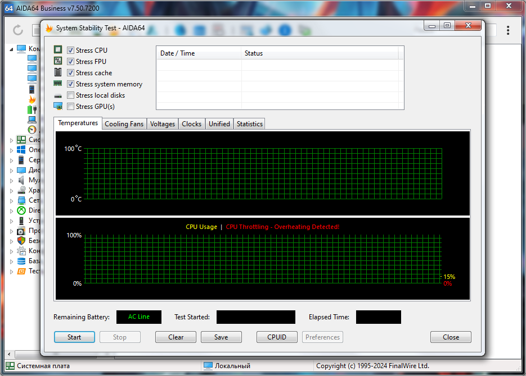The height and width of the screenshot is (376, 526).
Task: Click the Clear button
Action: 176,337
